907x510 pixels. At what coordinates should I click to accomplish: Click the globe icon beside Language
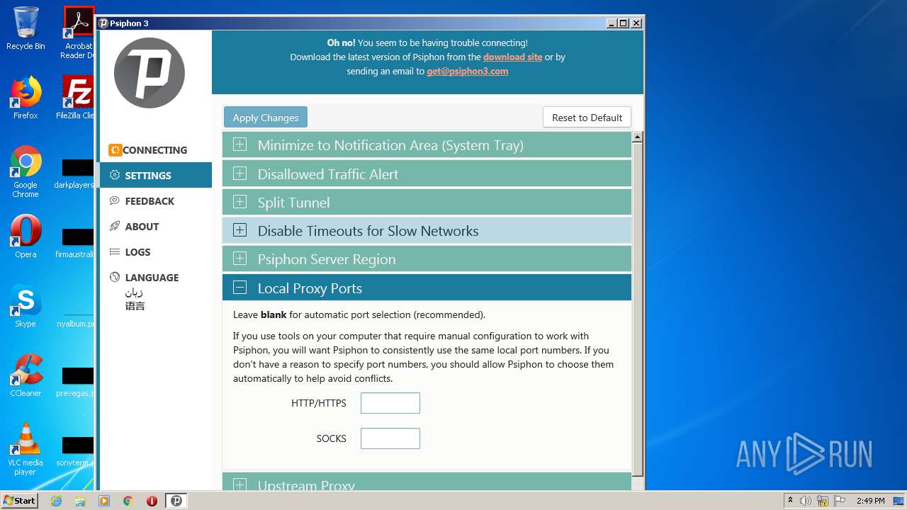point(115,278)
